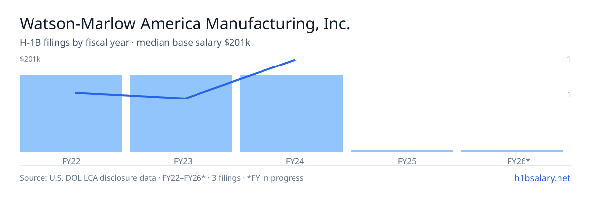Click the salary line start over FY22
The height and width of the screenshot is (197, 591).
75,93
